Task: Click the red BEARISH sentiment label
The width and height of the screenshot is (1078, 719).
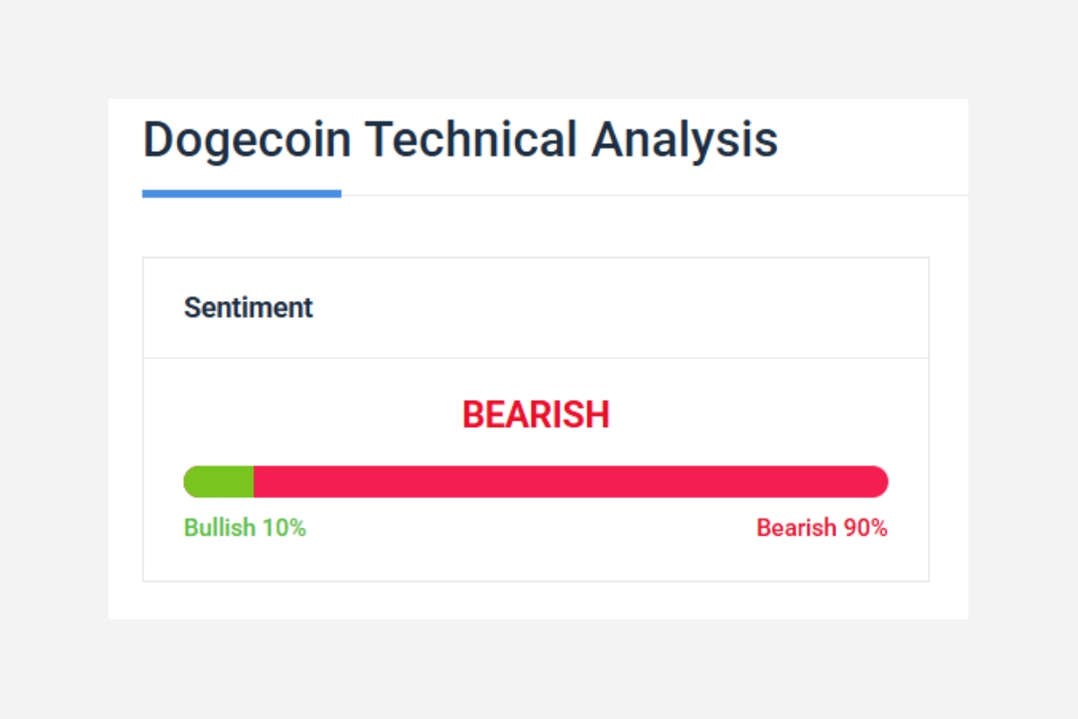Action: [x=535, y=414]
